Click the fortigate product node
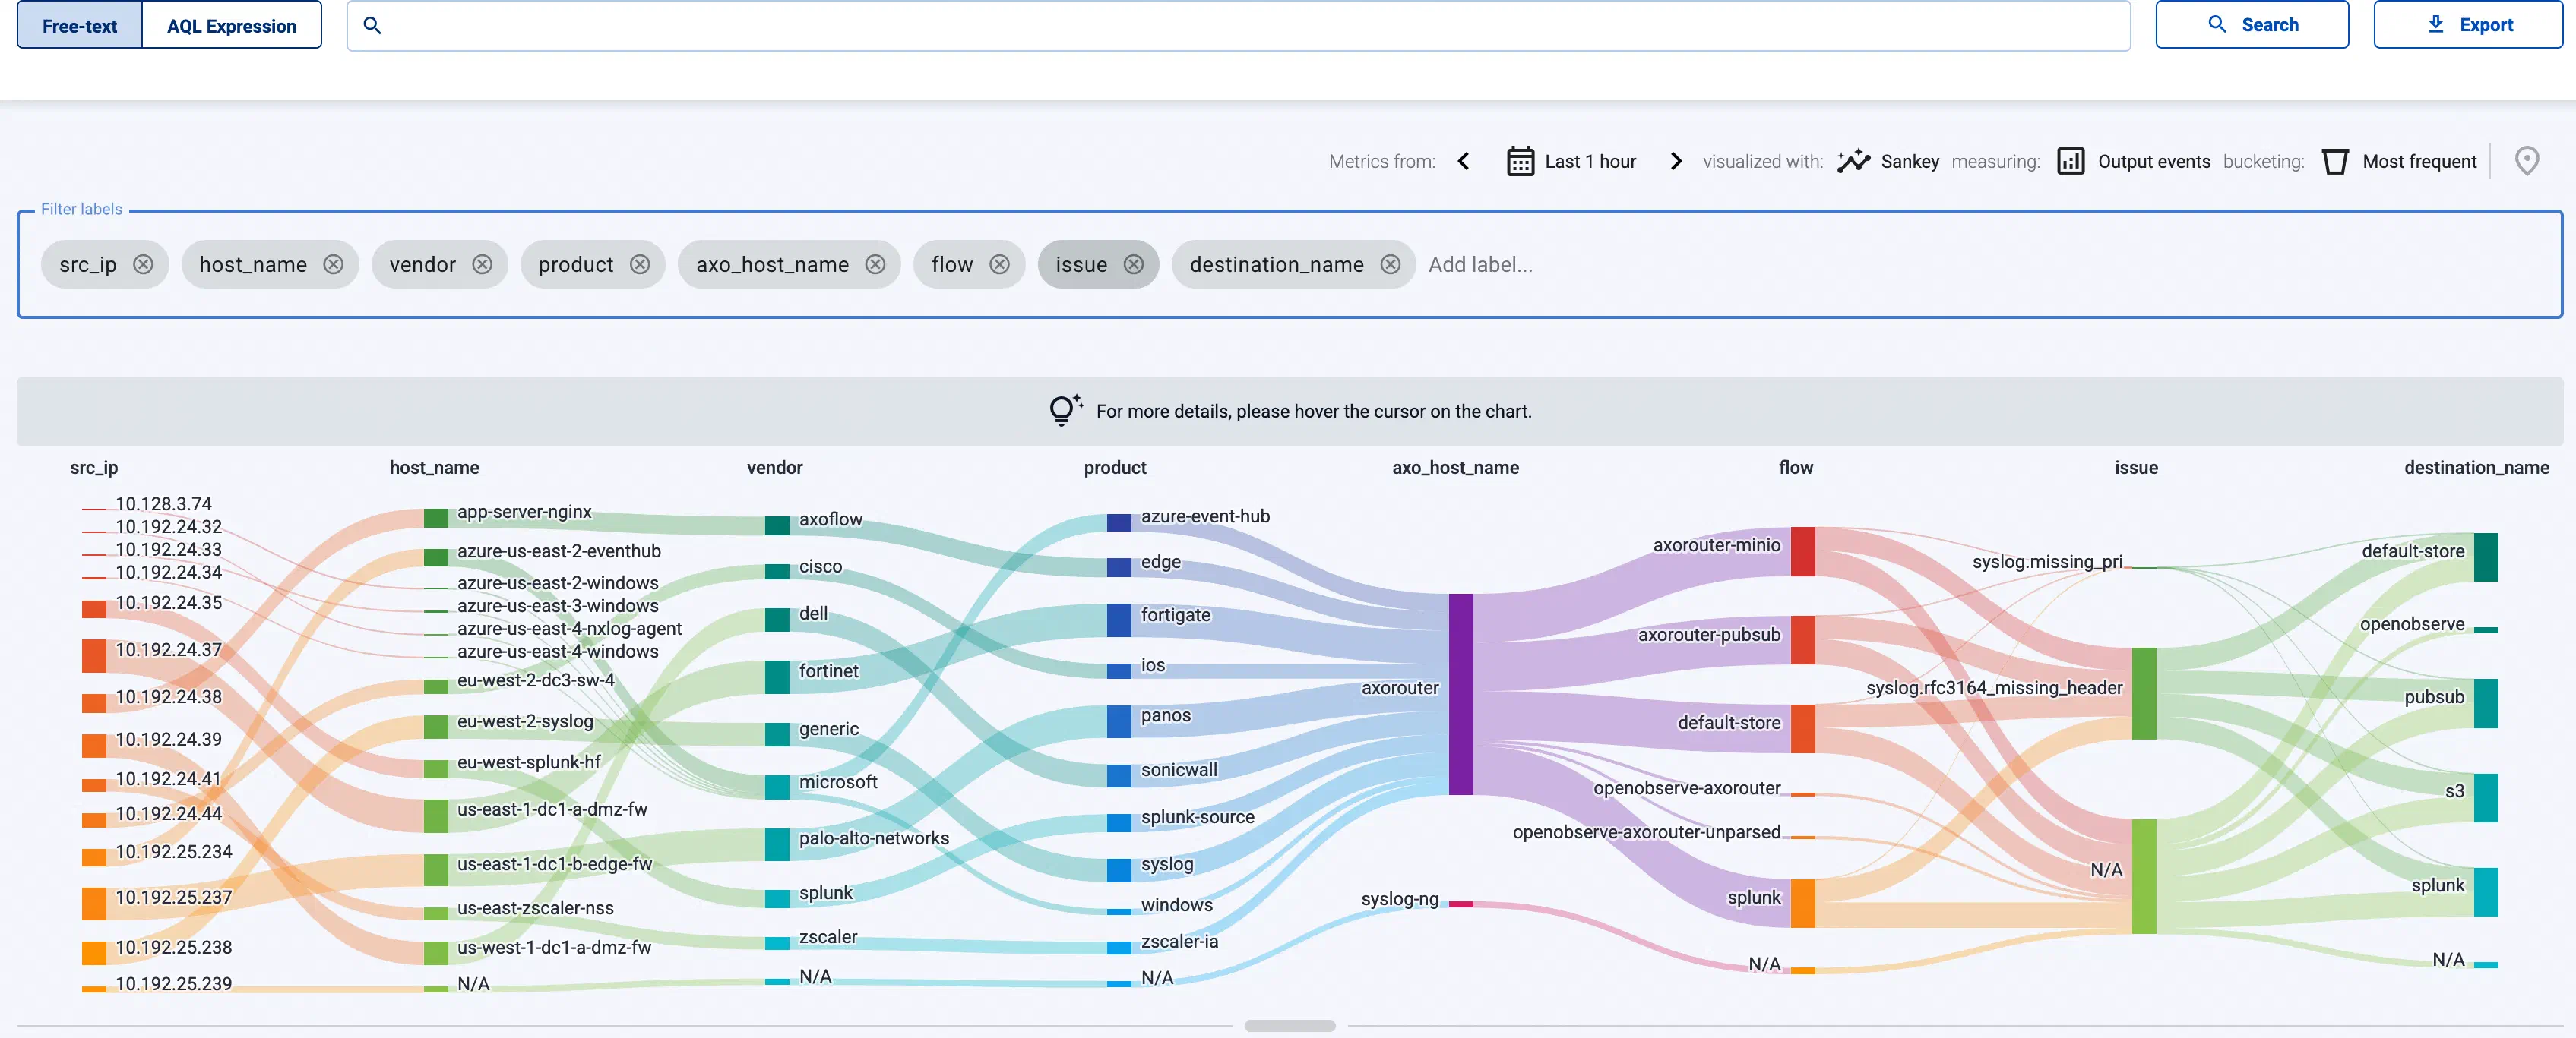This screenshot has width=2576, height=1038. pyautogui.click(x=1118, y=620)
